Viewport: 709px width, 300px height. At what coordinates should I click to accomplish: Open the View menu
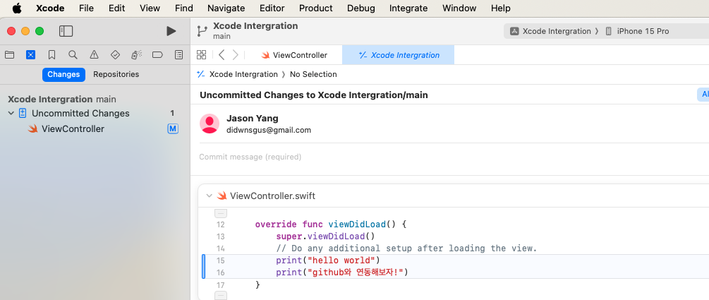150,8
